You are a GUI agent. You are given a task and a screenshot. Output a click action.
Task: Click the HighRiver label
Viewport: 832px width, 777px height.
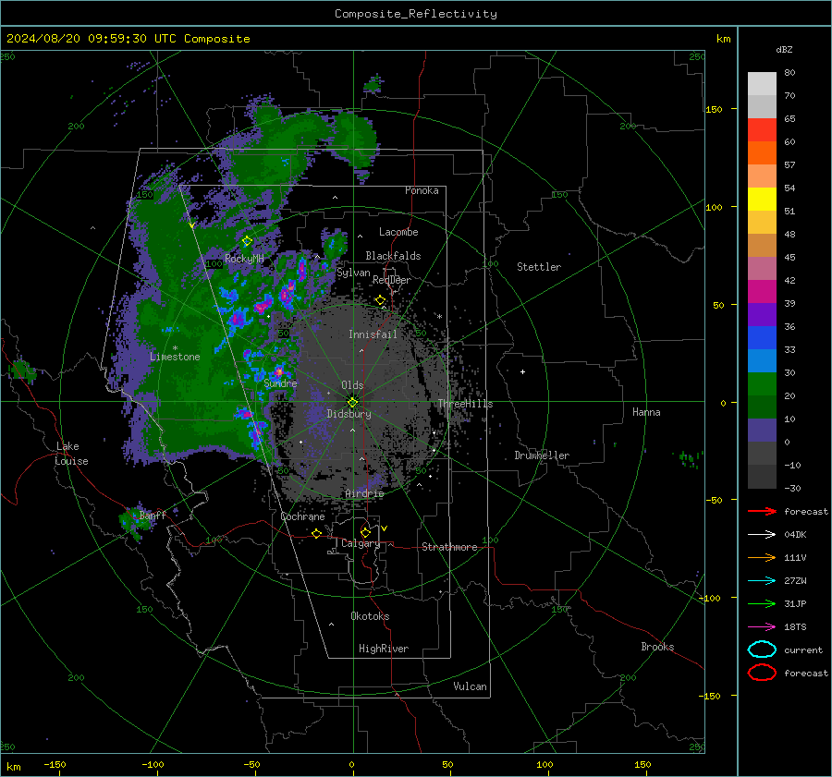(x=384, y=649)
